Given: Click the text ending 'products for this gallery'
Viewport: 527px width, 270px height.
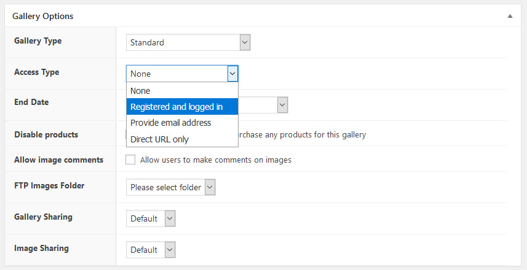Looking at the screenshot, I should [302, 135].
